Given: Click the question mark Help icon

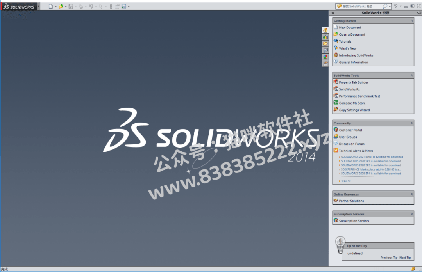Looking at the screenshot, I should (395, 6).
